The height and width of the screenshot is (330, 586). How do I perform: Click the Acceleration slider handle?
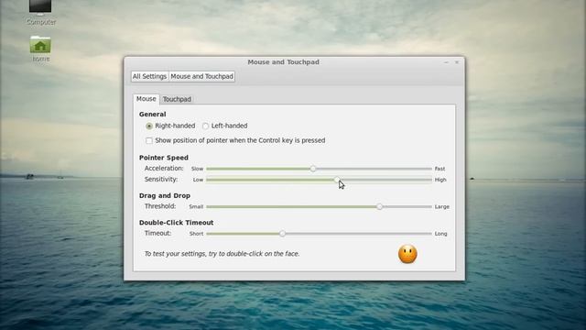313,169
